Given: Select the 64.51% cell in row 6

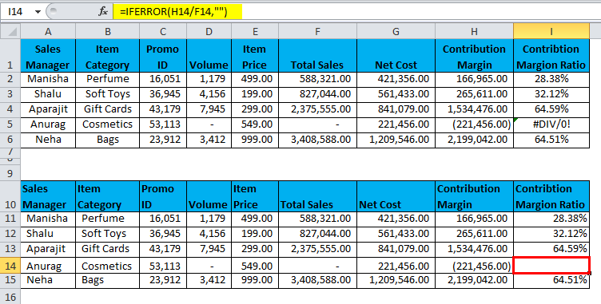Looking at the screenshot, I should pos(551,140).
